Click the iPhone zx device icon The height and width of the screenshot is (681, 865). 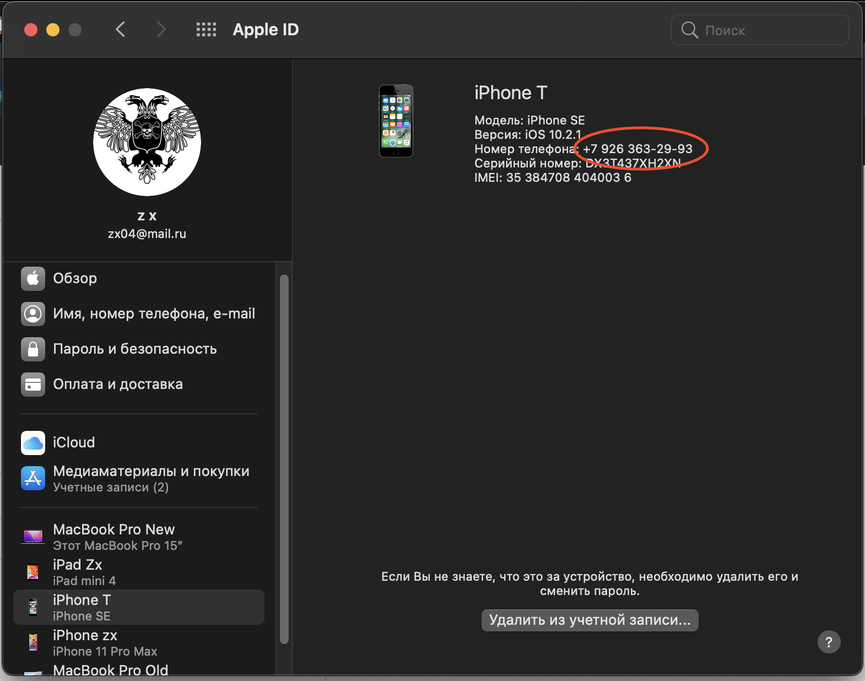[33, 642]
